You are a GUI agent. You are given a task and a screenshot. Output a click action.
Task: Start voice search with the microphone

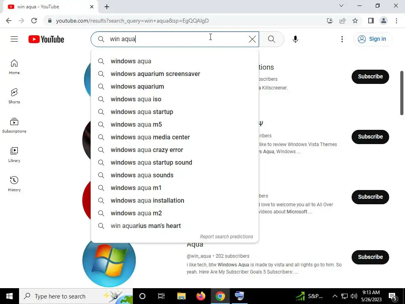pyautogui.click(x=295, y=39)
